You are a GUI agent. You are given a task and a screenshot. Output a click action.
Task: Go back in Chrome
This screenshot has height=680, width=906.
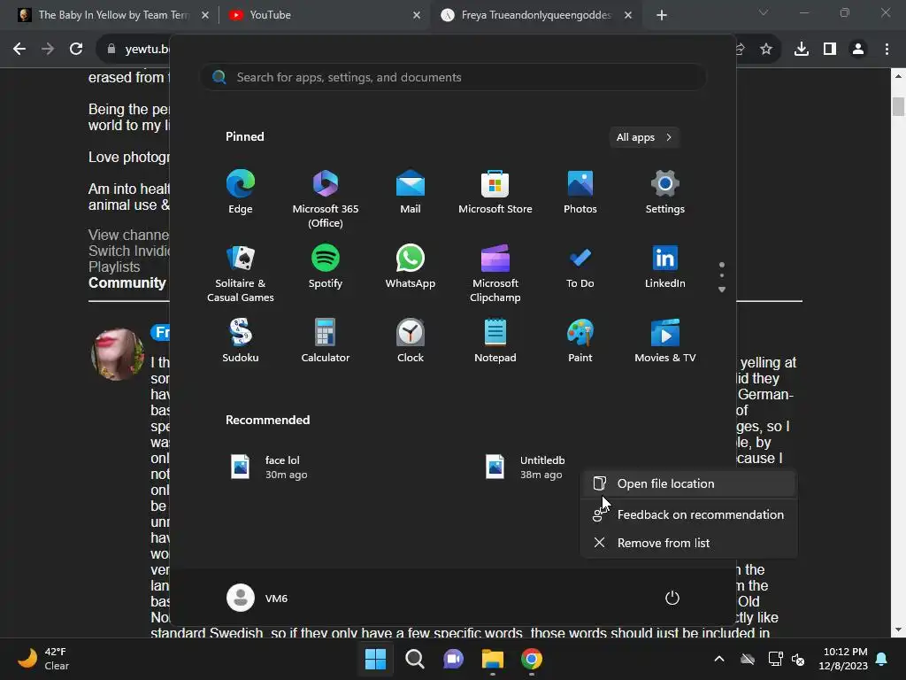(x=19, y=50)
